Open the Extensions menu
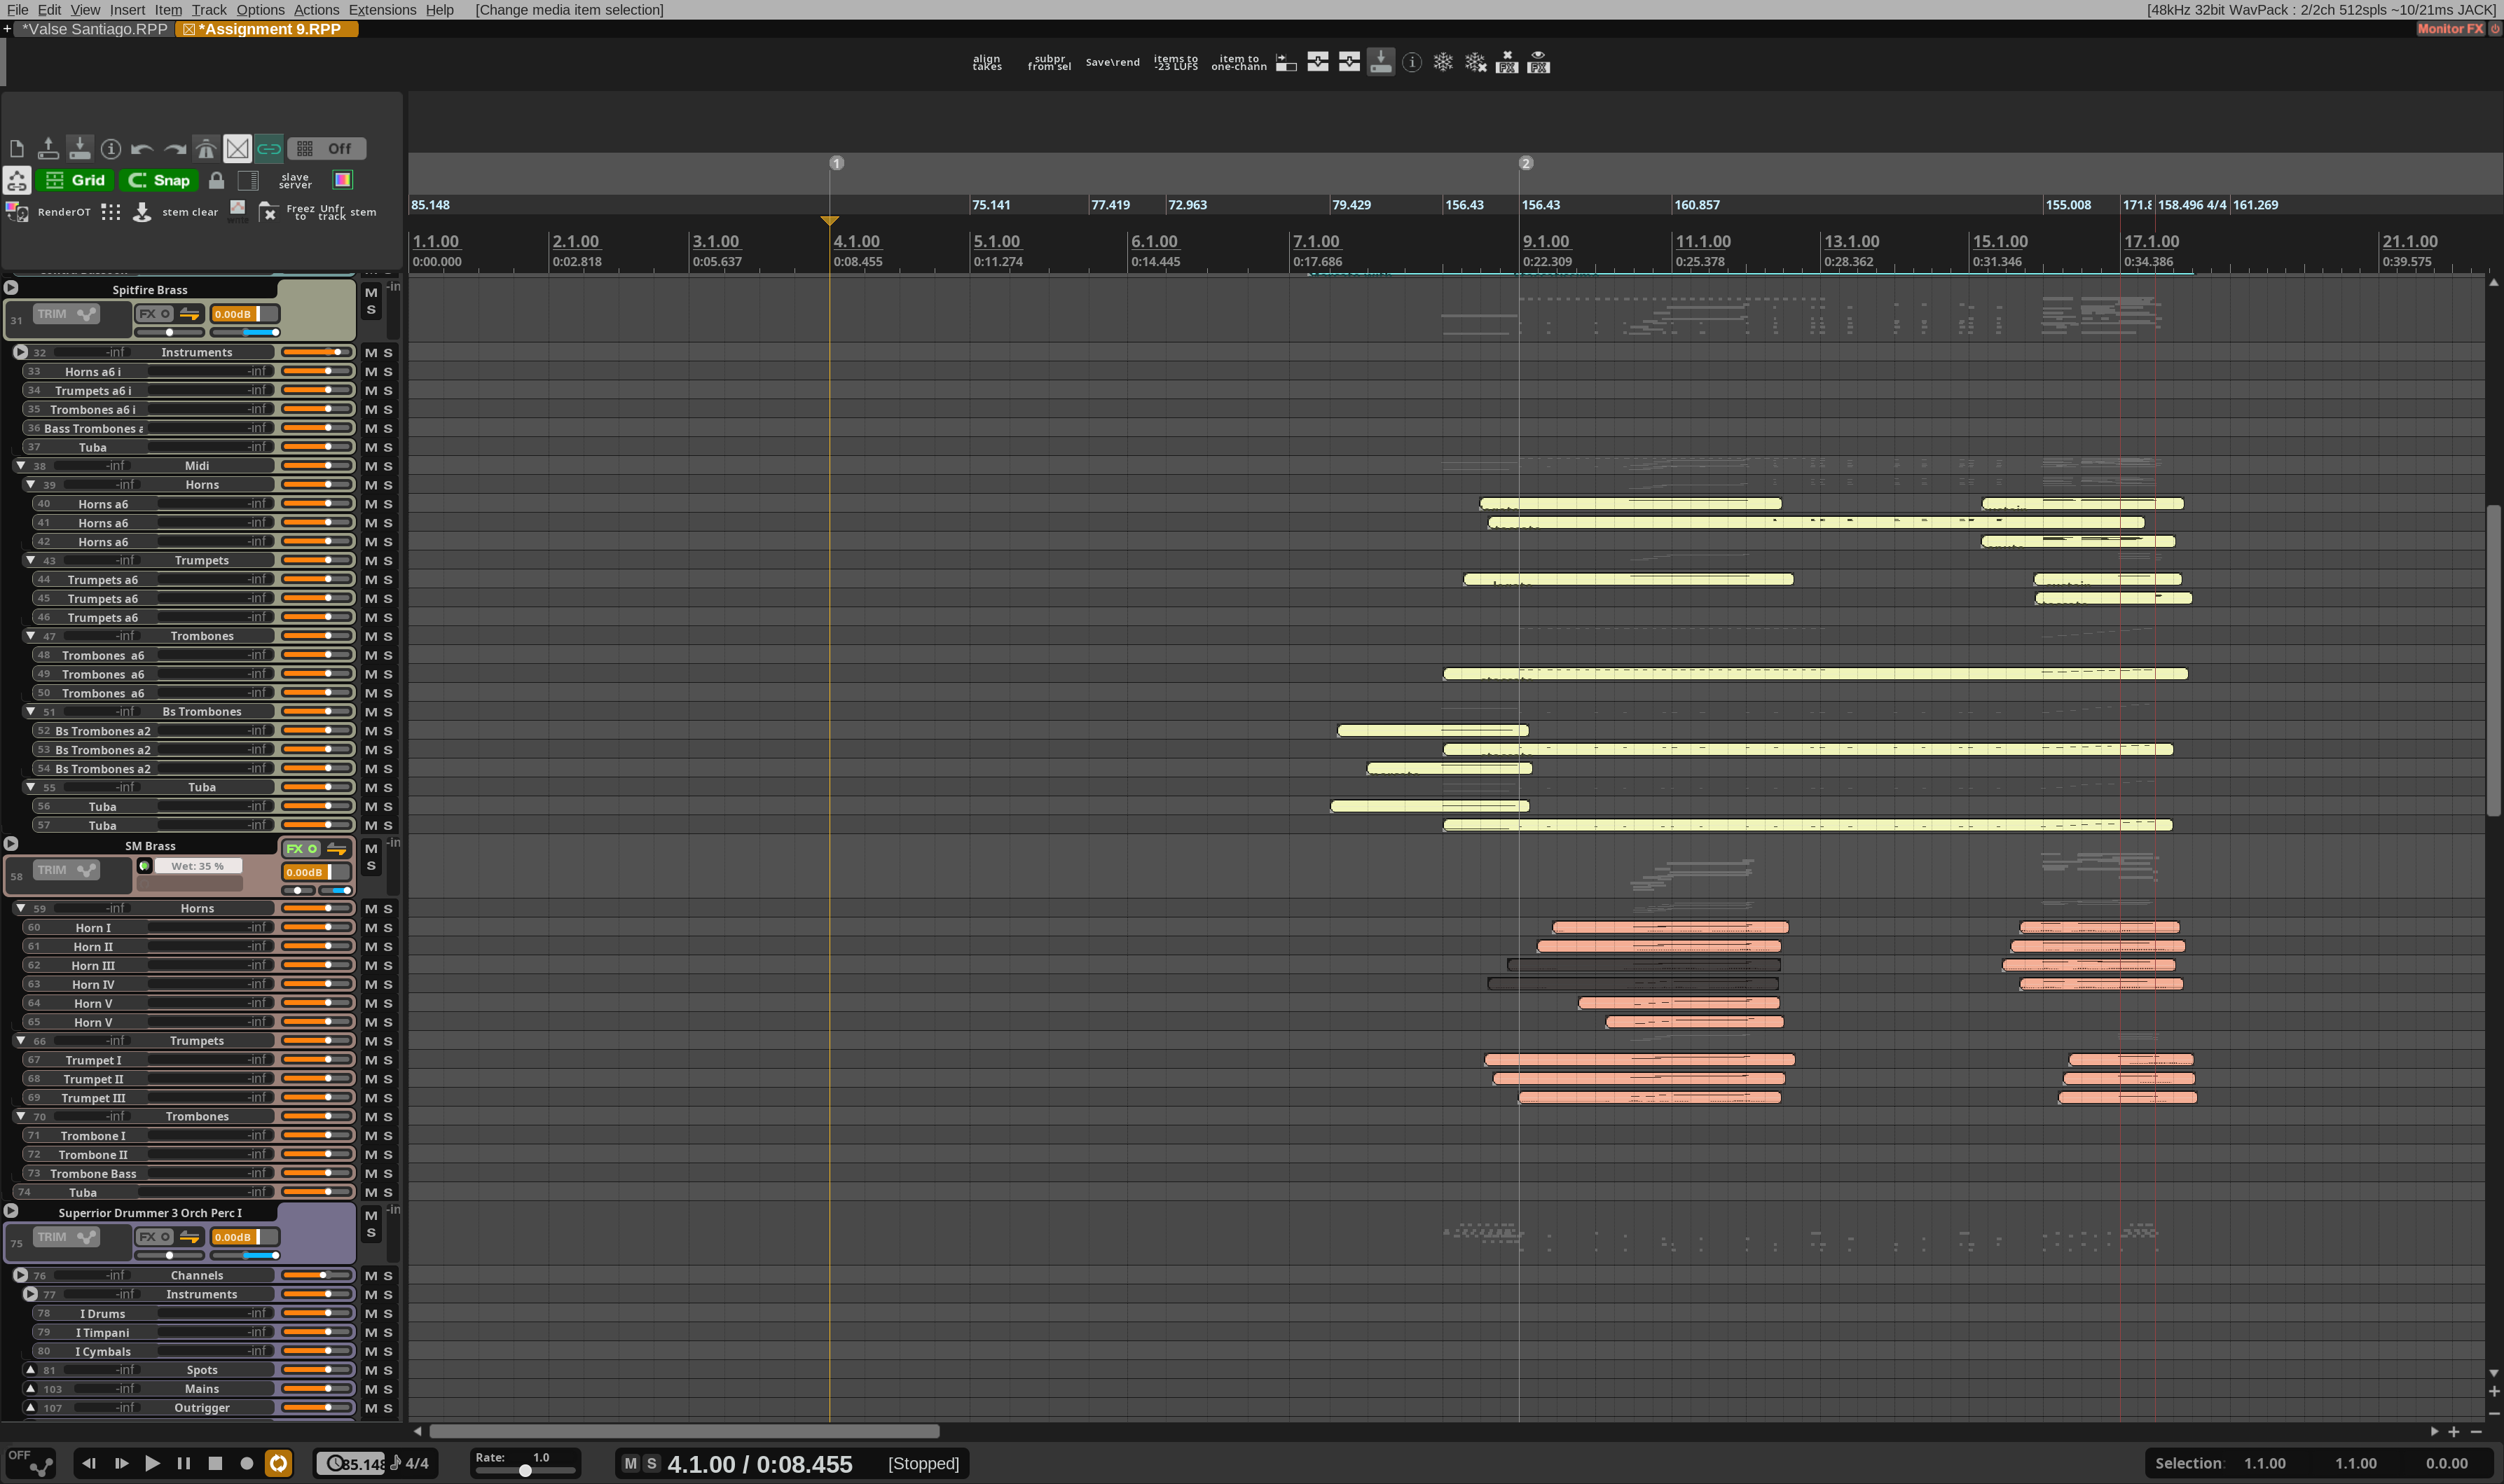 click(x=381, y=10)
